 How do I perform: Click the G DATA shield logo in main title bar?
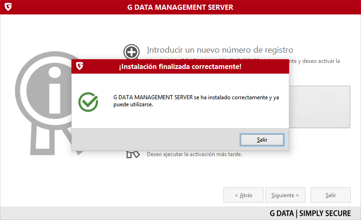[x=8, y=7]
